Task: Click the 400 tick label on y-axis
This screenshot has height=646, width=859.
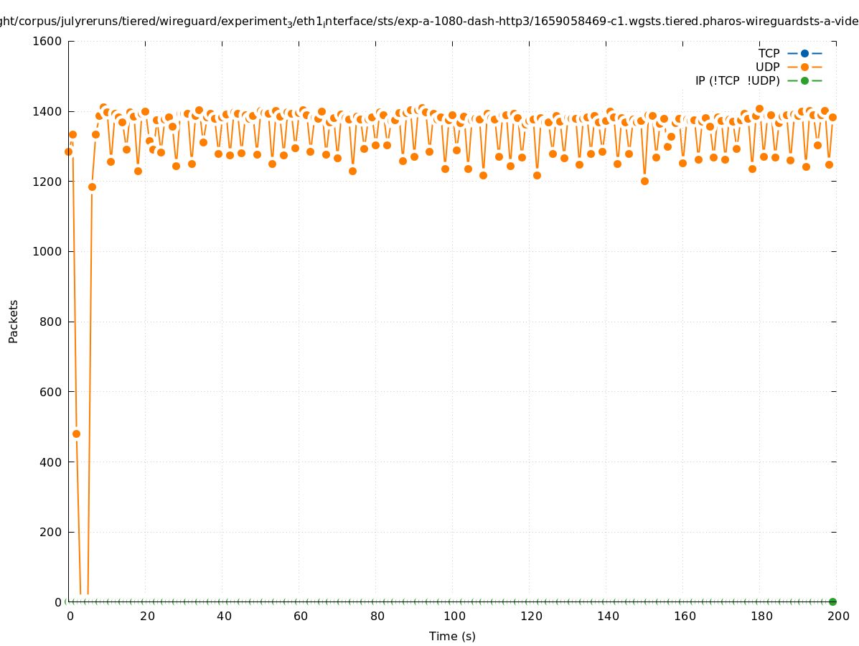Action: click(51, 462)
